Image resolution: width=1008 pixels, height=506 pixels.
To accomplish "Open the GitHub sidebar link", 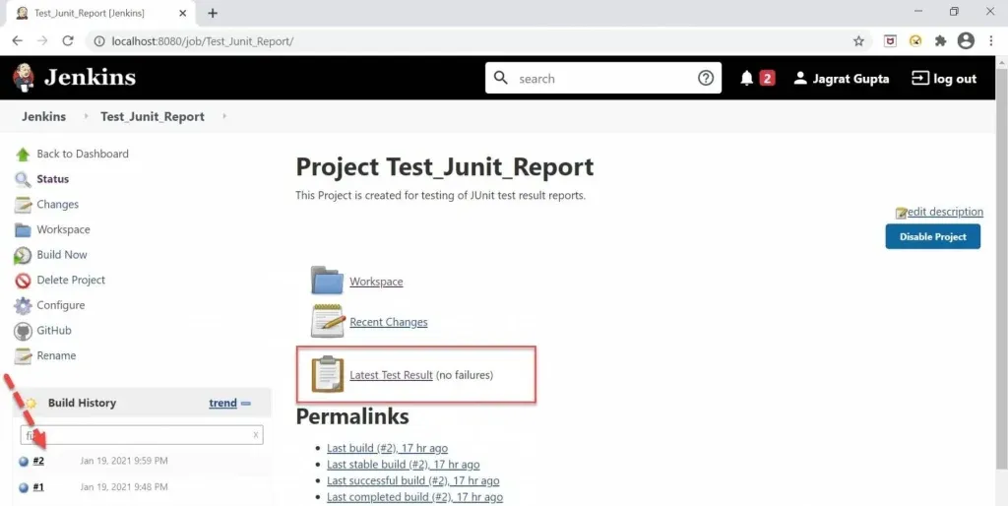I will pyautogui.click(x=54, y=331).
